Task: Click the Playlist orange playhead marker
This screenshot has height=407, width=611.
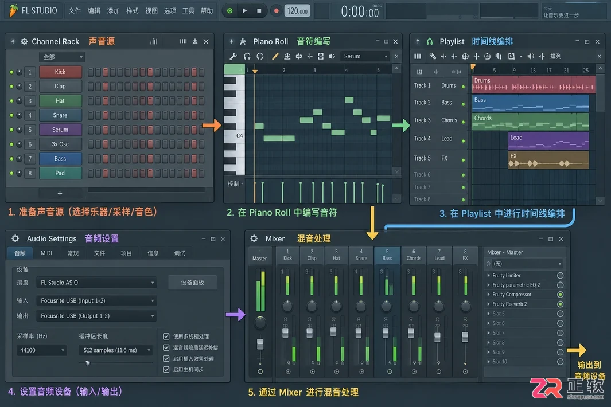Action: pos(473,66)
